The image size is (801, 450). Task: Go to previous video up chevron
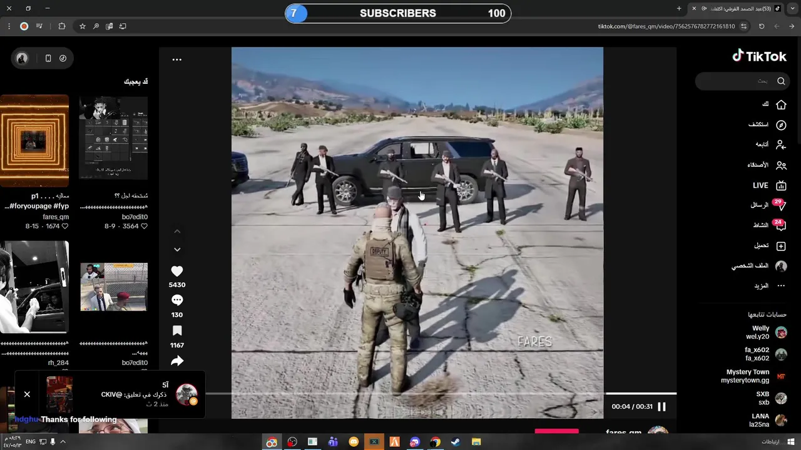pyautogui.click(x=177, y=231)
